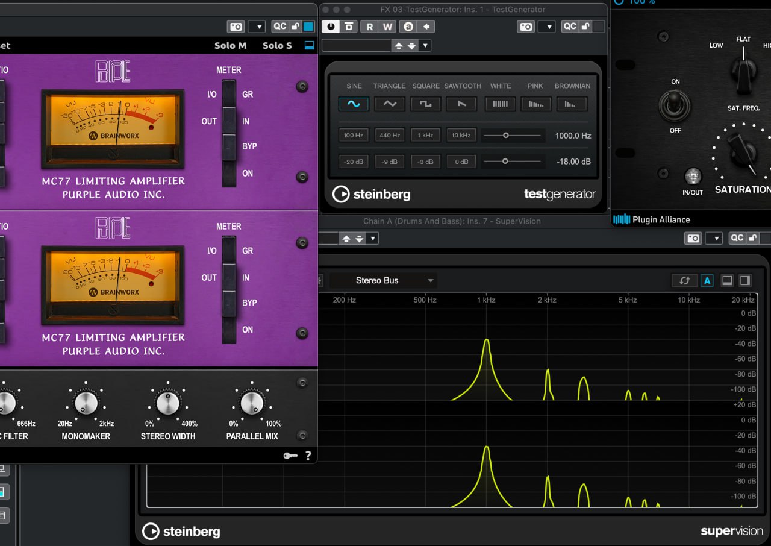Click the TestGenerator snapshot camera icon
Image resolution: width=771 pixels, height=546 pixels.
(526, 27)
